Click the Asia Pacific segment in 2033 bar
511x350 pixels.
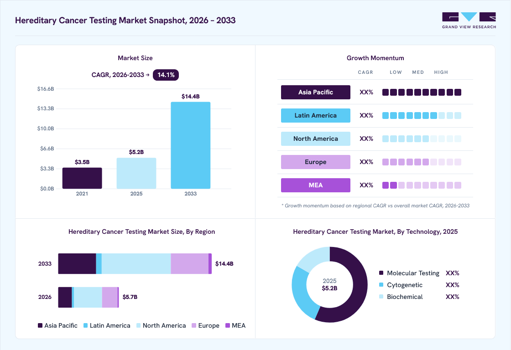point(77,264)
